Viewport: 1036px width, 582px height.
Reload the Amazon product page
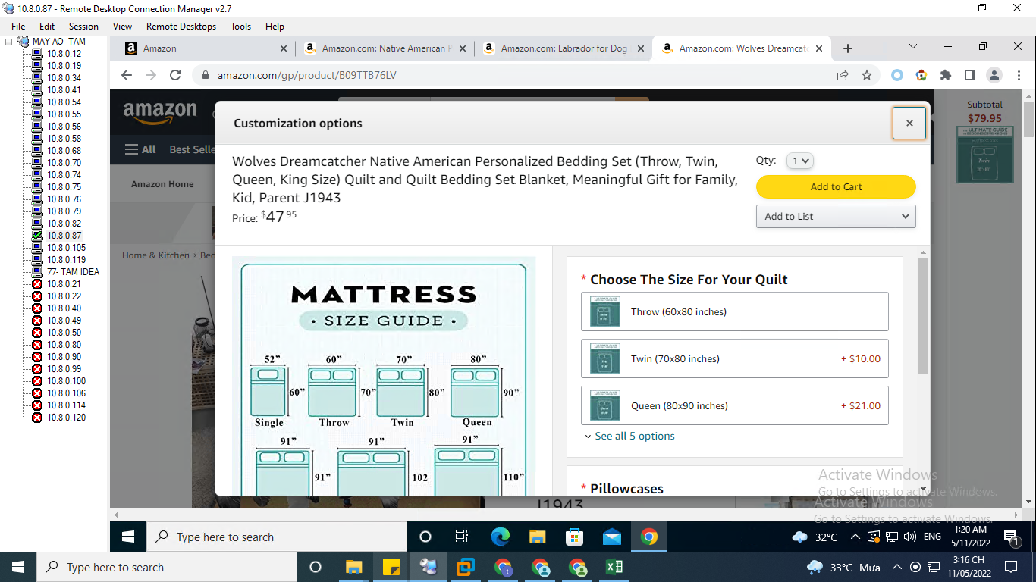[175, 75]
